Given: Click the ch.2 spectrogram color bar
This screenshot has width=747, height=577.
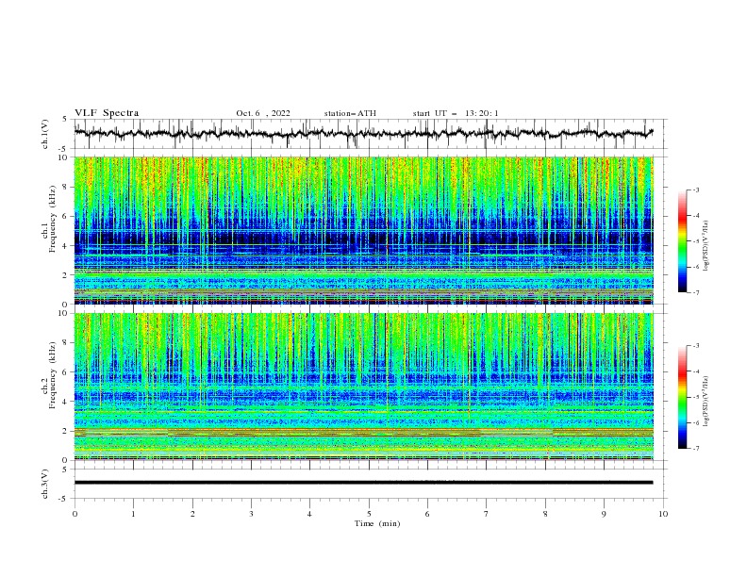Looking at the screenshot, I should (x=682, y=397).
